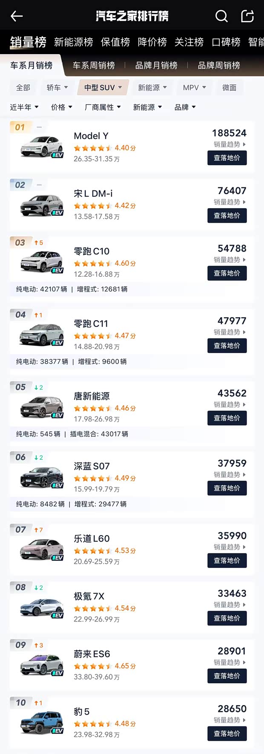Tap 查落地价 for Model Y
264x754 pixels.
[x=227, y=158]
